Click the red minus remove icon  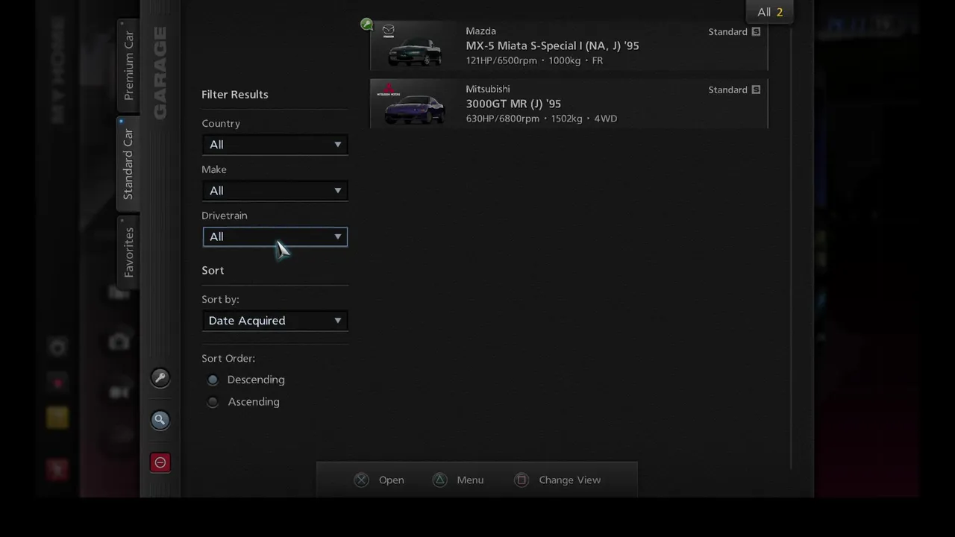[160, 462]
